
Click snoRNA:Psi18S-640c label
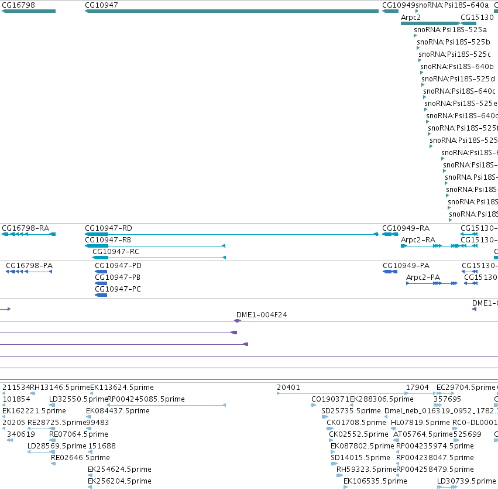point(459,91)
